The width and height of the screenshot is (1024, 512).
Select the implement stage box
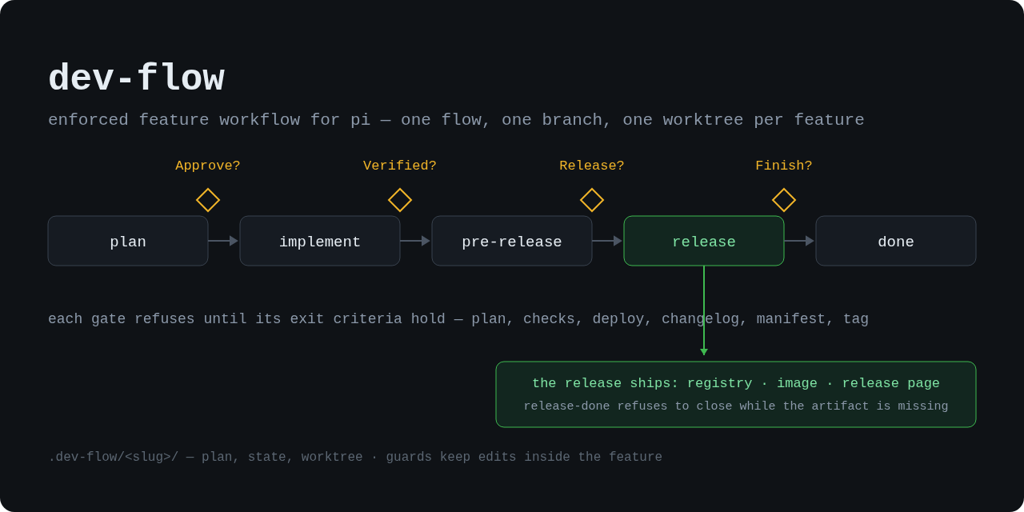[x=320, y=241]
